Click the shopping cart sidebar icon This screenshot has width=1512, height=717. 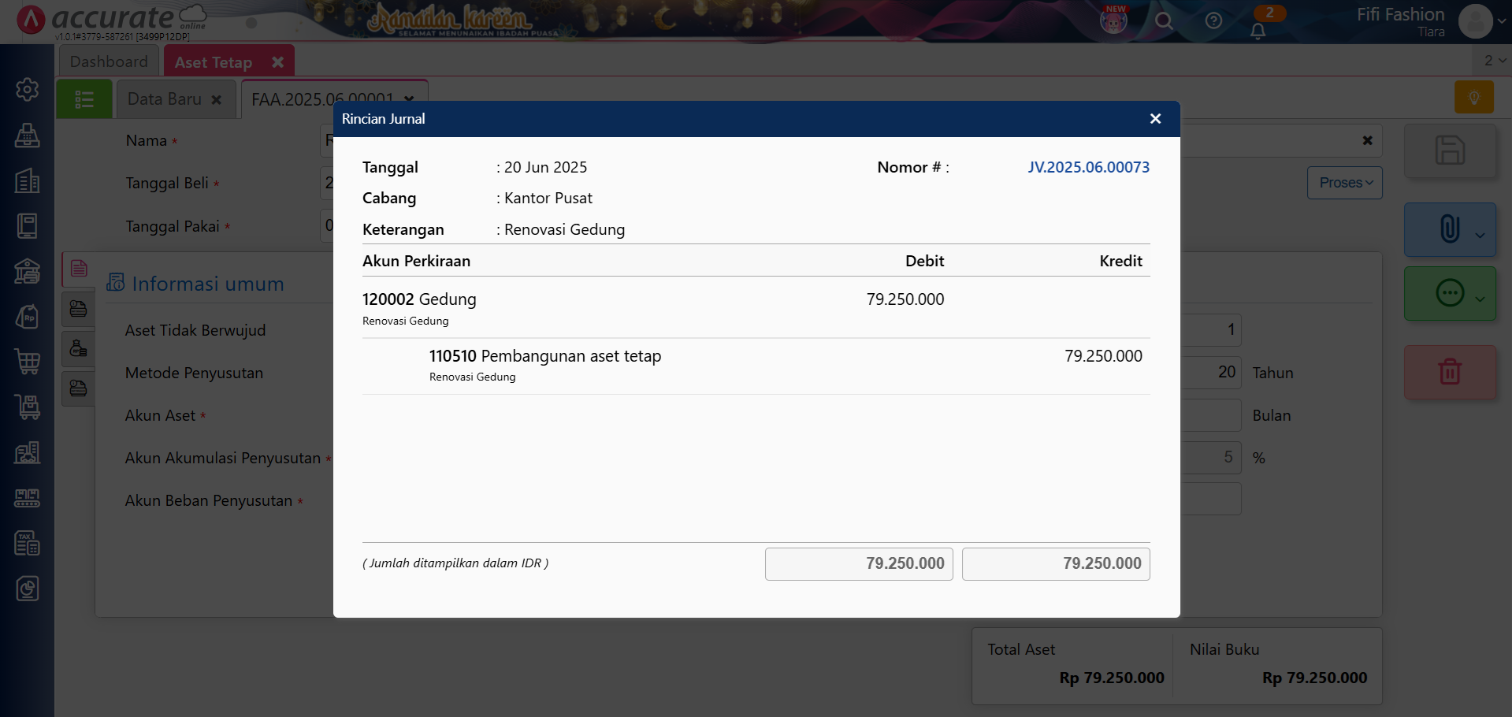pyautogui.click(x=28, y=362)
